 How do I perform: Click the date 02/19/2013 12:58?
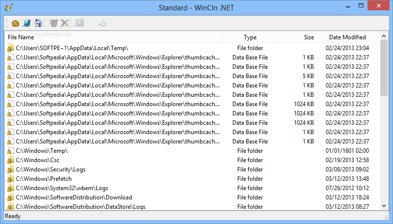(x=347, y=160)
